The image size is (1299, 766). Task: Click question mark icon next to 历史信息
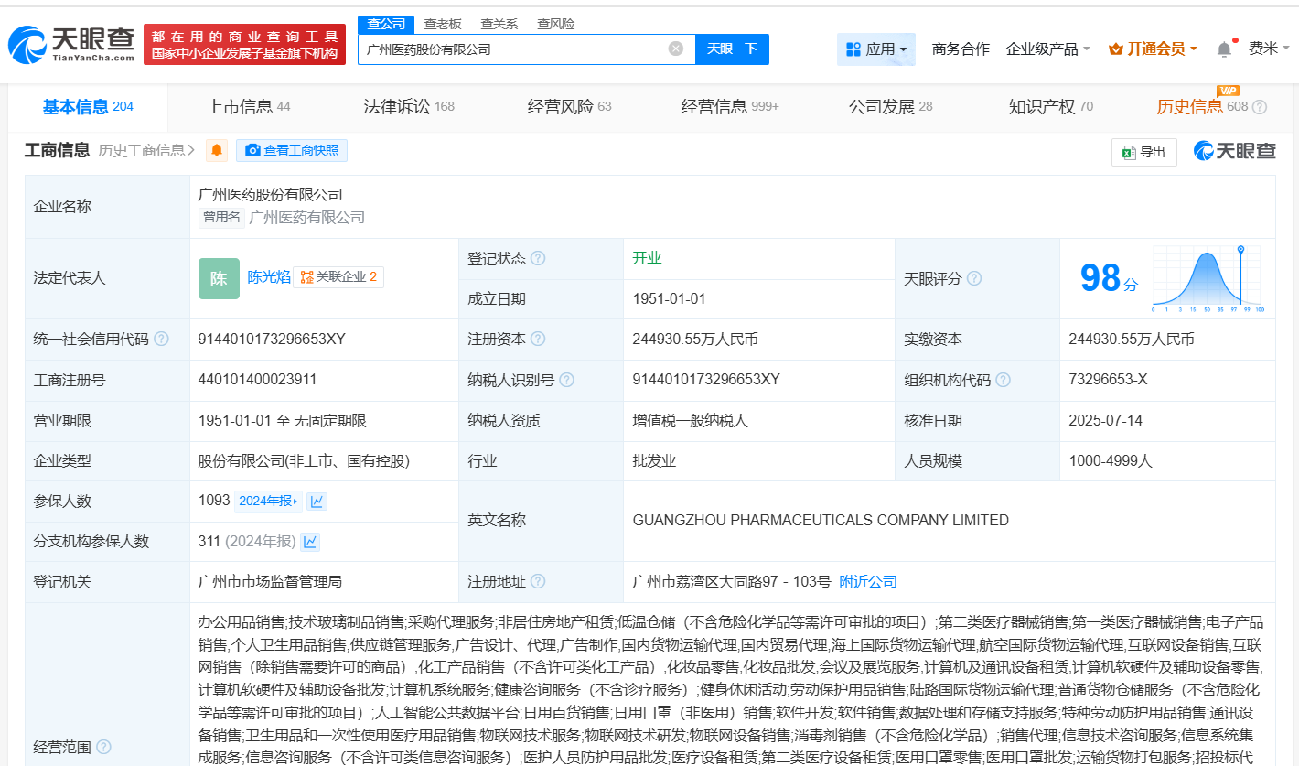(1260, 107)
